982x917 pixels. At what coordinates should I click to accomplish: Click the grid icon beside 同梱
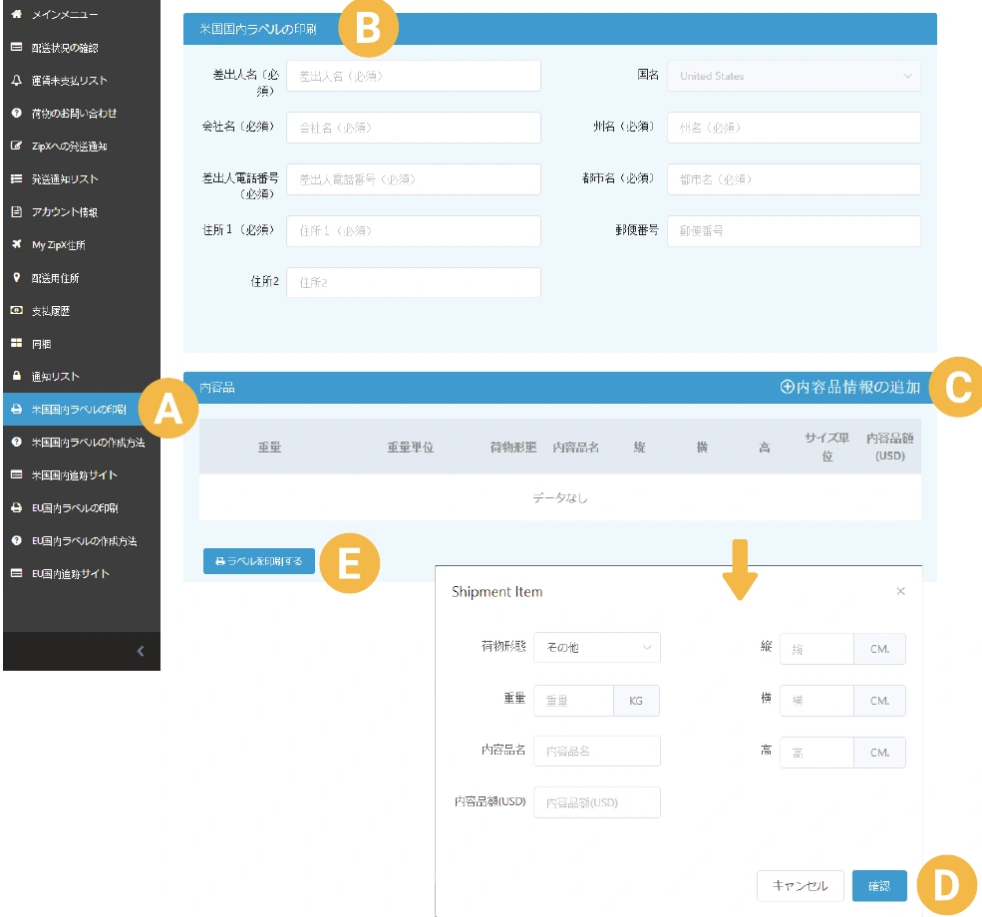click(x=17, y=343)
